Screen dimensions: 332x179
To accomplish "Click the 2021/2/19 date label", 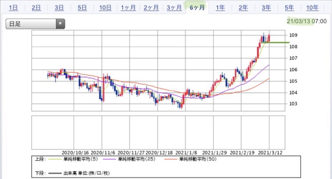I will 242,152.
